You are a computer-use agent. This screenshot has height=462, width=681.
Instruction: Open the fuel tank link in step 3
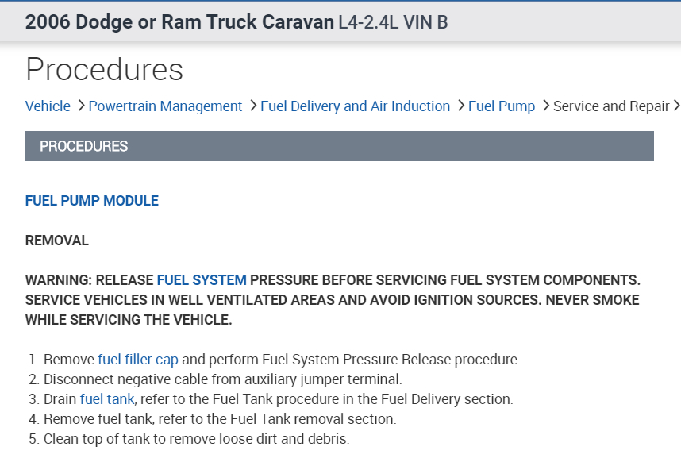click(107, 399)
